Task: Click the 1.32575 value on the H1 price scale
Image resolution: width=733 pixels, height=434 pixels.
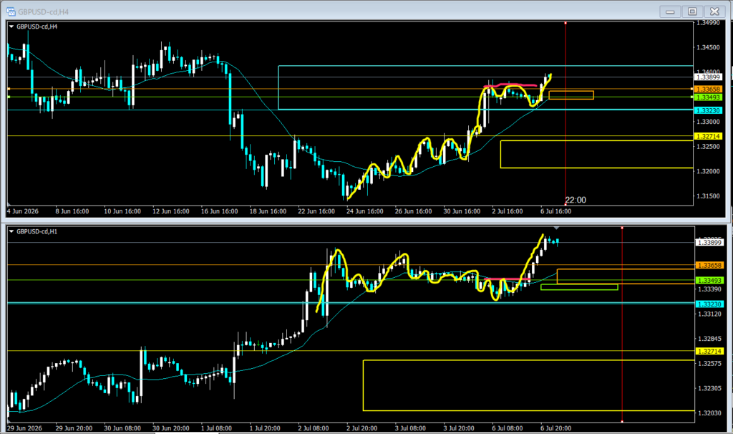Action: click(709, 363)
